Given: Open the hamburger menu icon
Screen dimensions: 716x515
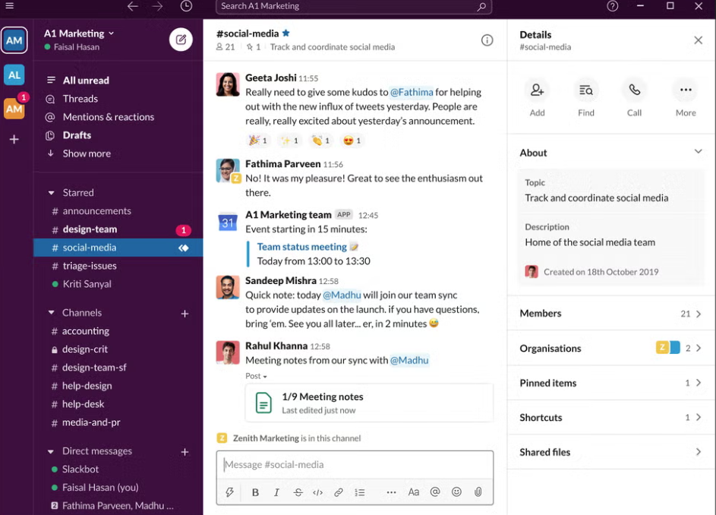Looking at the screenshot, I should tap(9, 6).
